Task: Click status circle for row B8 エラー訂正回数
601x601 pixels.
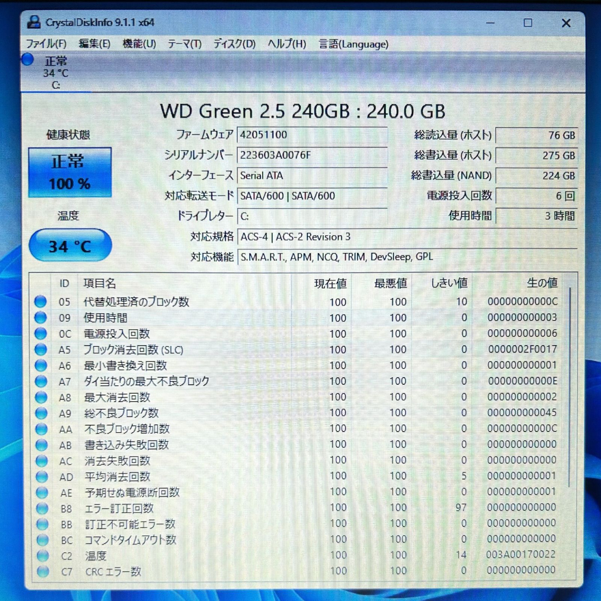Action: [x=42, y=509]
